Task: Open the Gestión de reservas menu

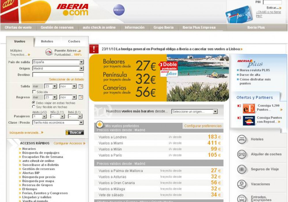Action: (57, 27)
